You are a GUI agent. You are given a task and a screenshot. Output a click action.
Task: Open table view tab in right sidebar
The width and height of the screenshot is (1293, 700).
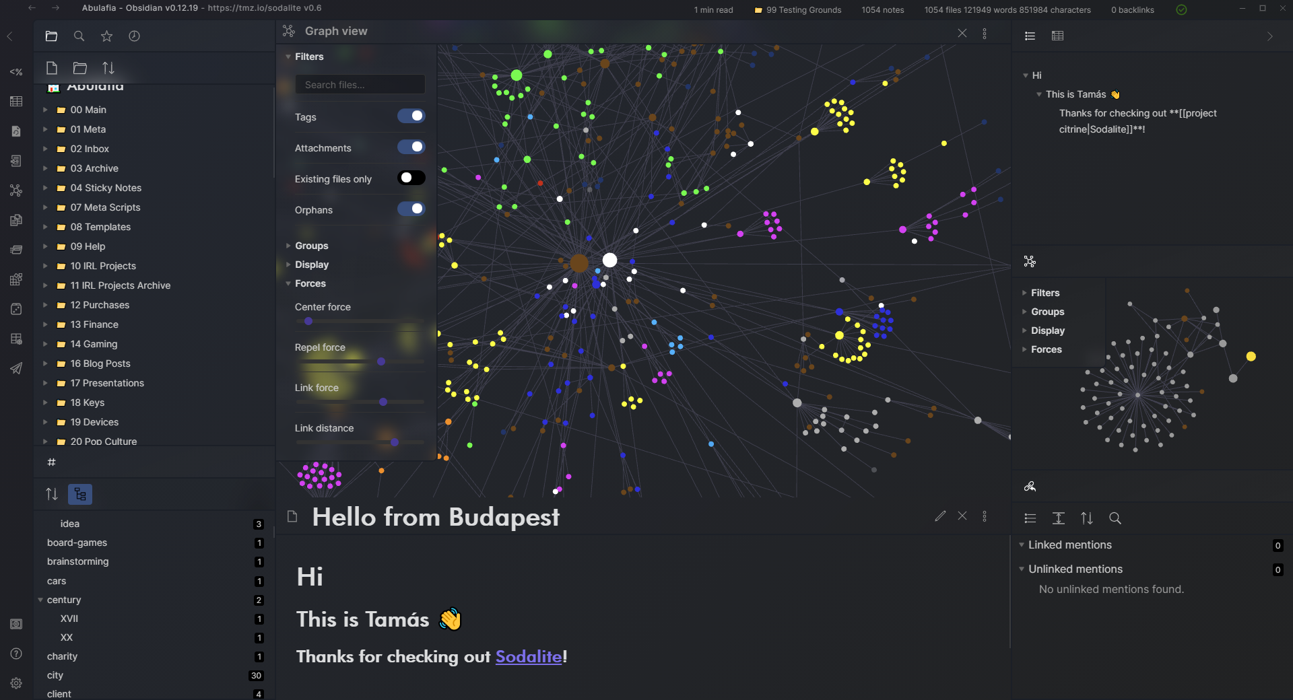pyautogui.click(x=1057, y=36)
